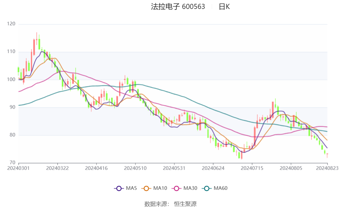Select the 20240510 x-axis date label
This screenshot has height=208, width=341.
pos(135,168)
